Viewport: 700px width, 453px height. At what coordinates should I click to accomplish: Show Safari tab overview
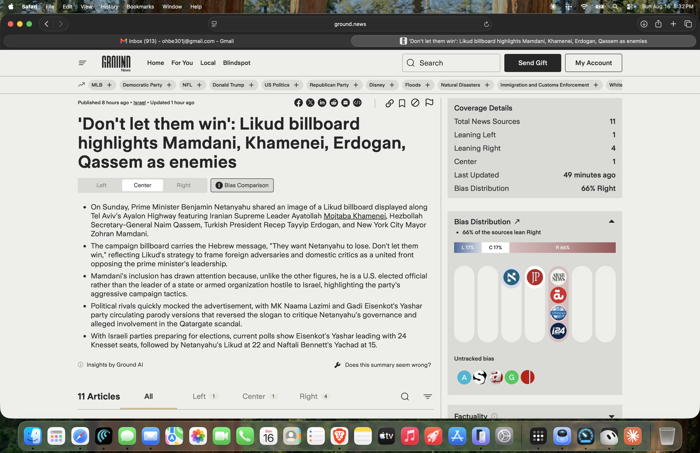point(688,24)
